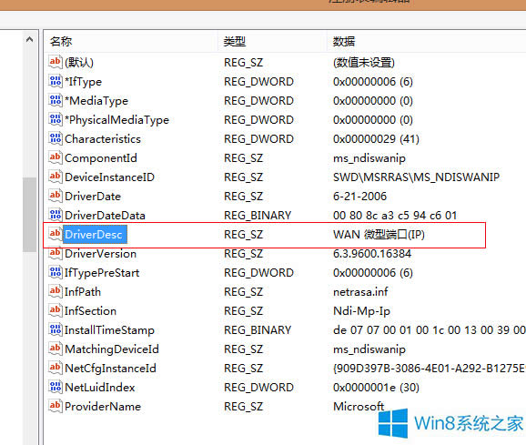The image size is (526, 445).
Task: Select the IfTypePreStart value name
Action: click(x=102, y=273)
